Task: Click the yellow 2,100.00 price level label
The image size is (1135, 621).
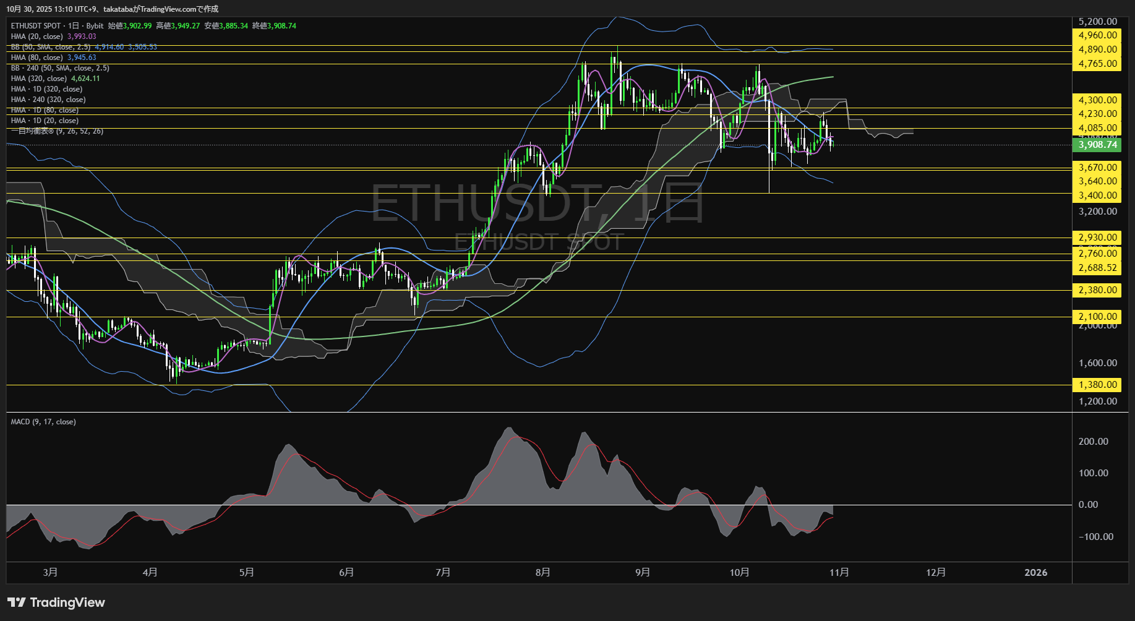Action: point(1097,316)
